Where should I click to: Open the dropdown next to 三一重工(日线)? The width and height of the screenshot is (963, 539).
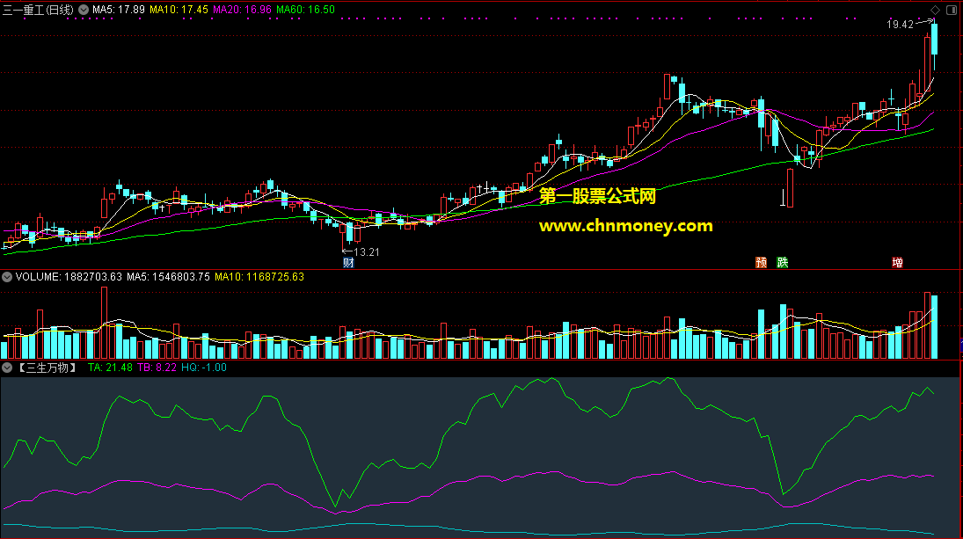[x=84, y=10]
